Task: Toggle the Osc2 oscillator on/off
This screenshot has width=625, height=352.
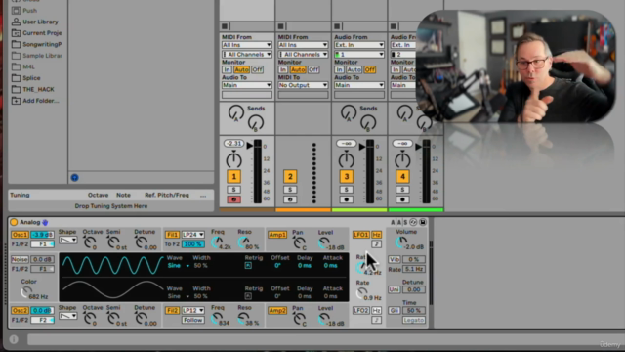Action: point(20,311)
